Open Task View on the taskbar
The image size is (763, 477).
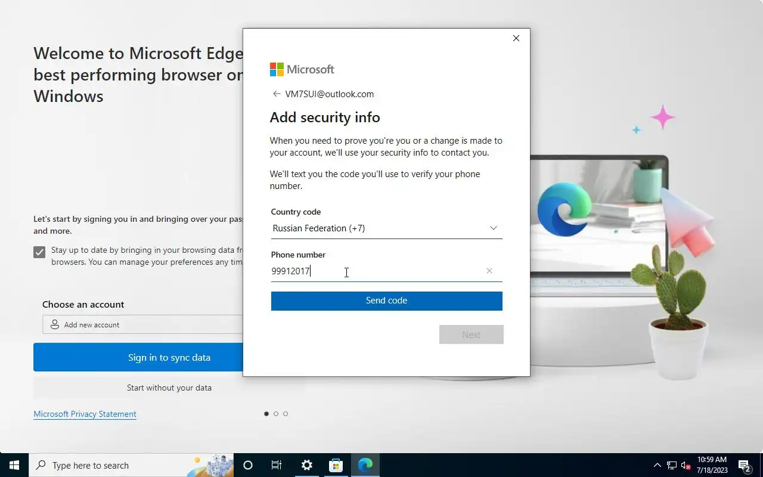(x=277, y=465)
